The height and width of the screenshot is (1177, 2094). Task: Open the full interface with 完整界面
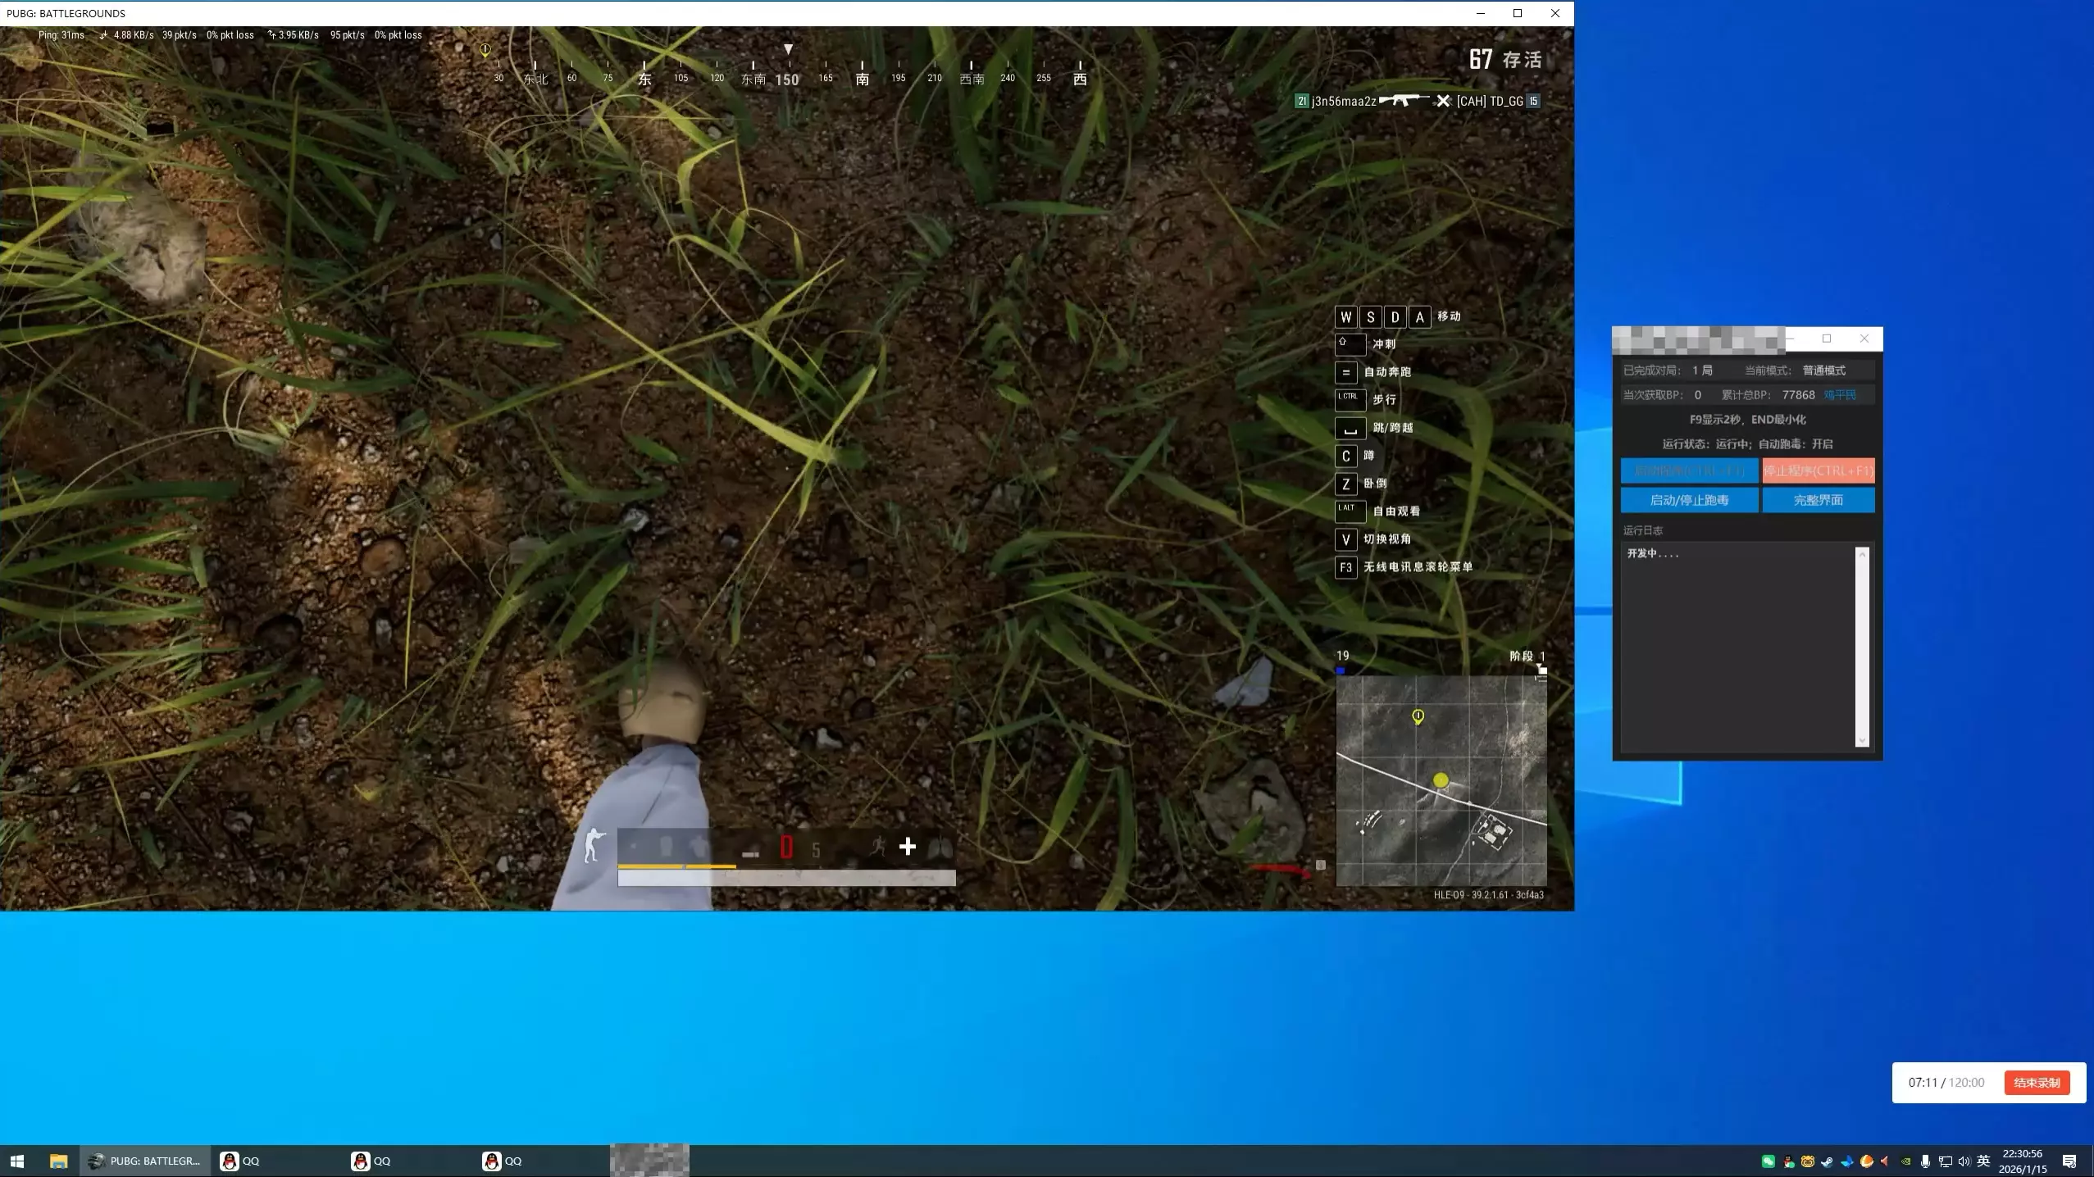click(1818, 500)
